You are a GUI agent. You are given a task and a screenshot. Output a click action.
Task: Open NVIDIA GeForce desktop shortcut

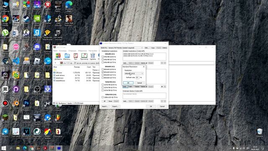click(37, 18)
